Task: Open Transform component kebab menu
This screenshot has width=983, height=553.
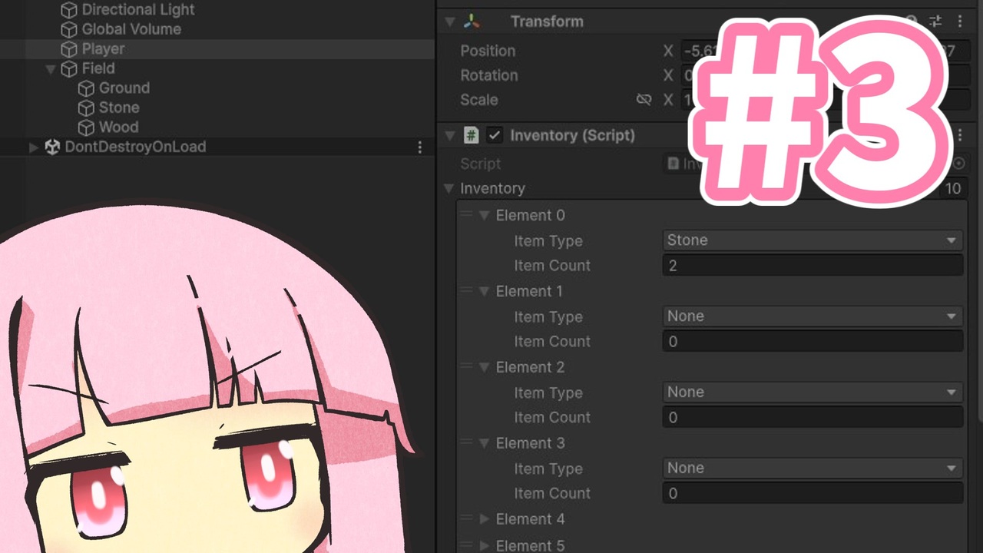Action: pos(960,22)
